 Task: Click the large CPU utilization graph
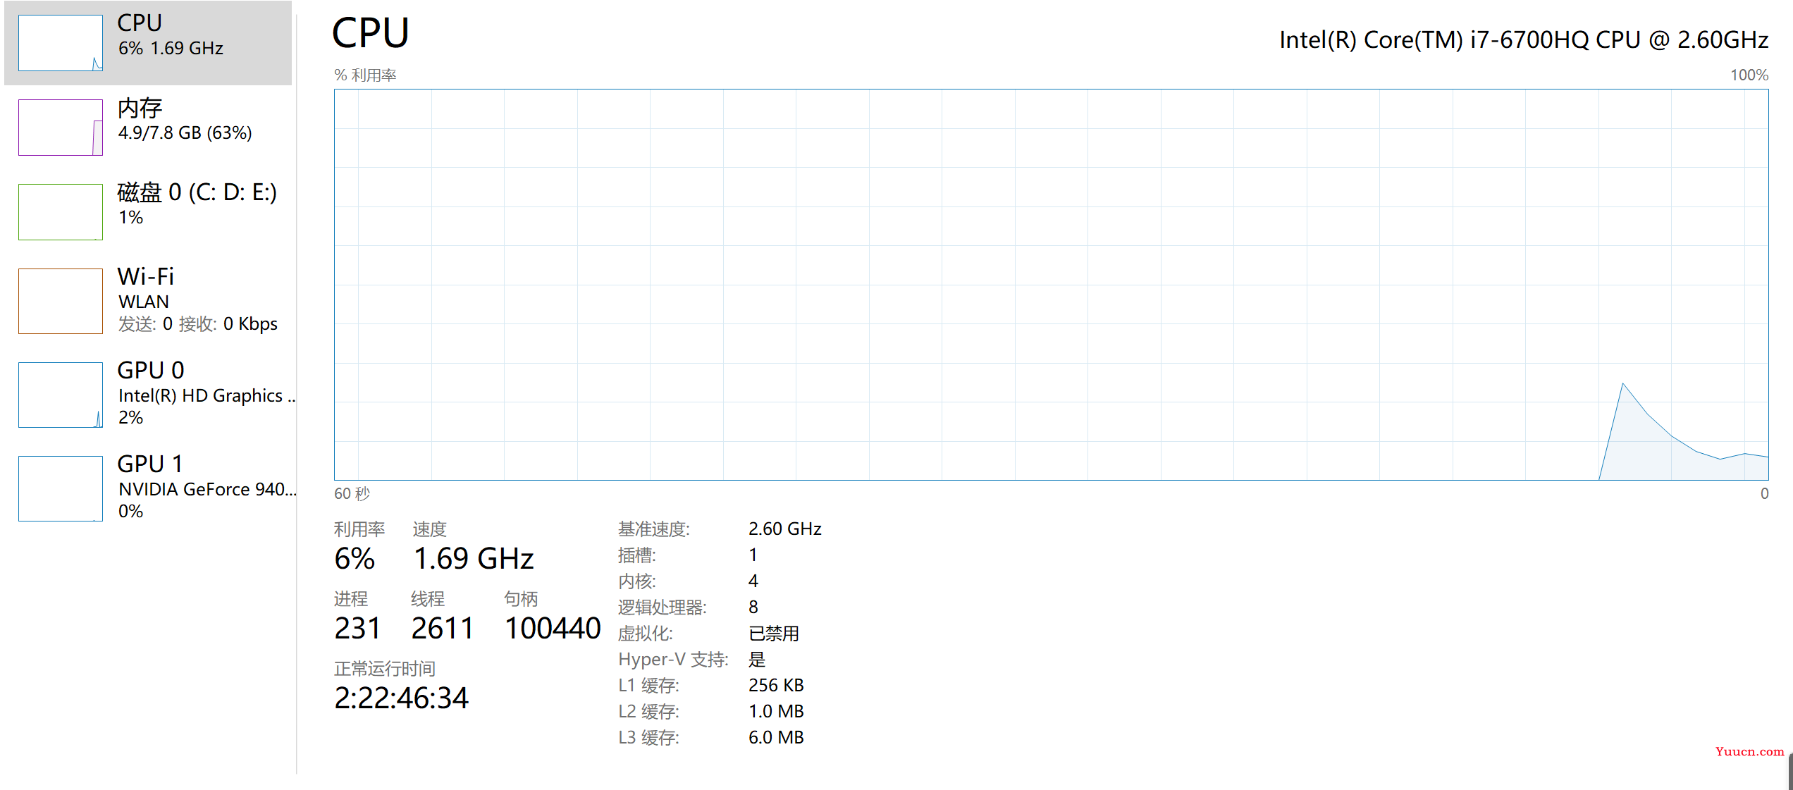coord(1051,285)
